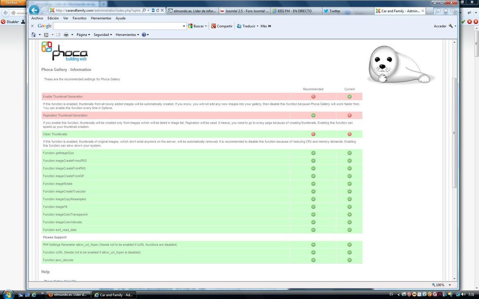The image size is (479, 299).
Task: Open the zoom level dropdown arrow
Action: [450, 285]
